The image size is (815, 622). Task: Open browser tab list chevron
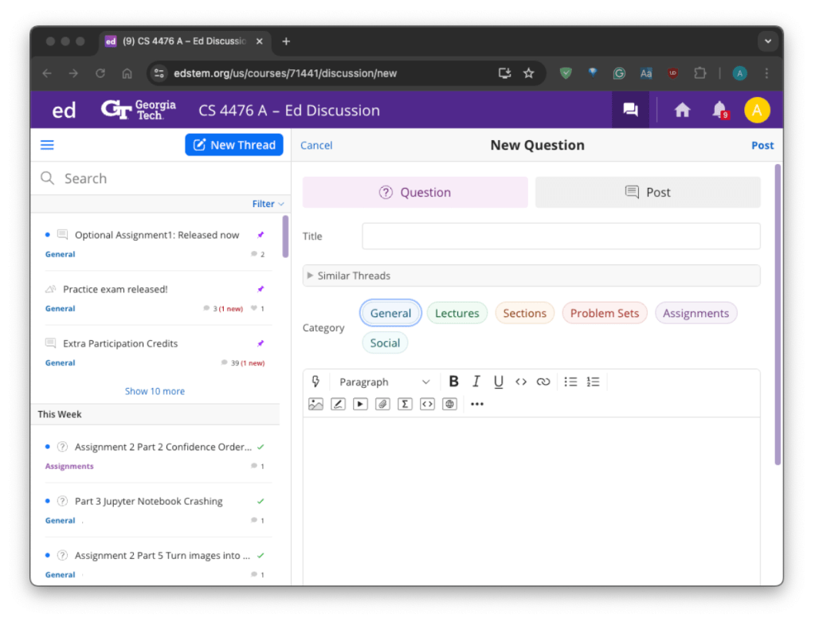coord(768,41)
